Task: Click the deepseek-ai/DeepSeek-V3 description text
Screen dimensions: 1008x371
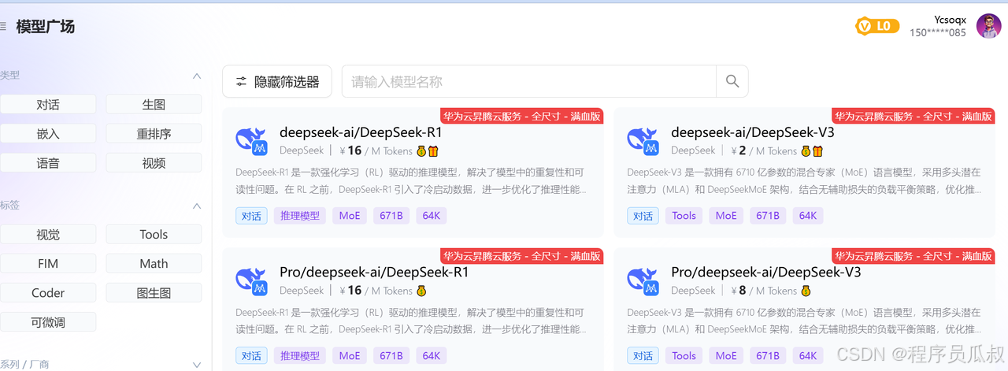Action: tap(804, 180)
